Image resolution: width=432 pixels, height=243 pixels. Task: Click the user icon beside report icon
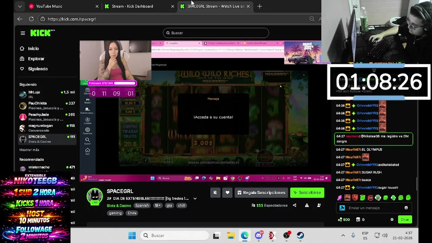tap(319, 205)
